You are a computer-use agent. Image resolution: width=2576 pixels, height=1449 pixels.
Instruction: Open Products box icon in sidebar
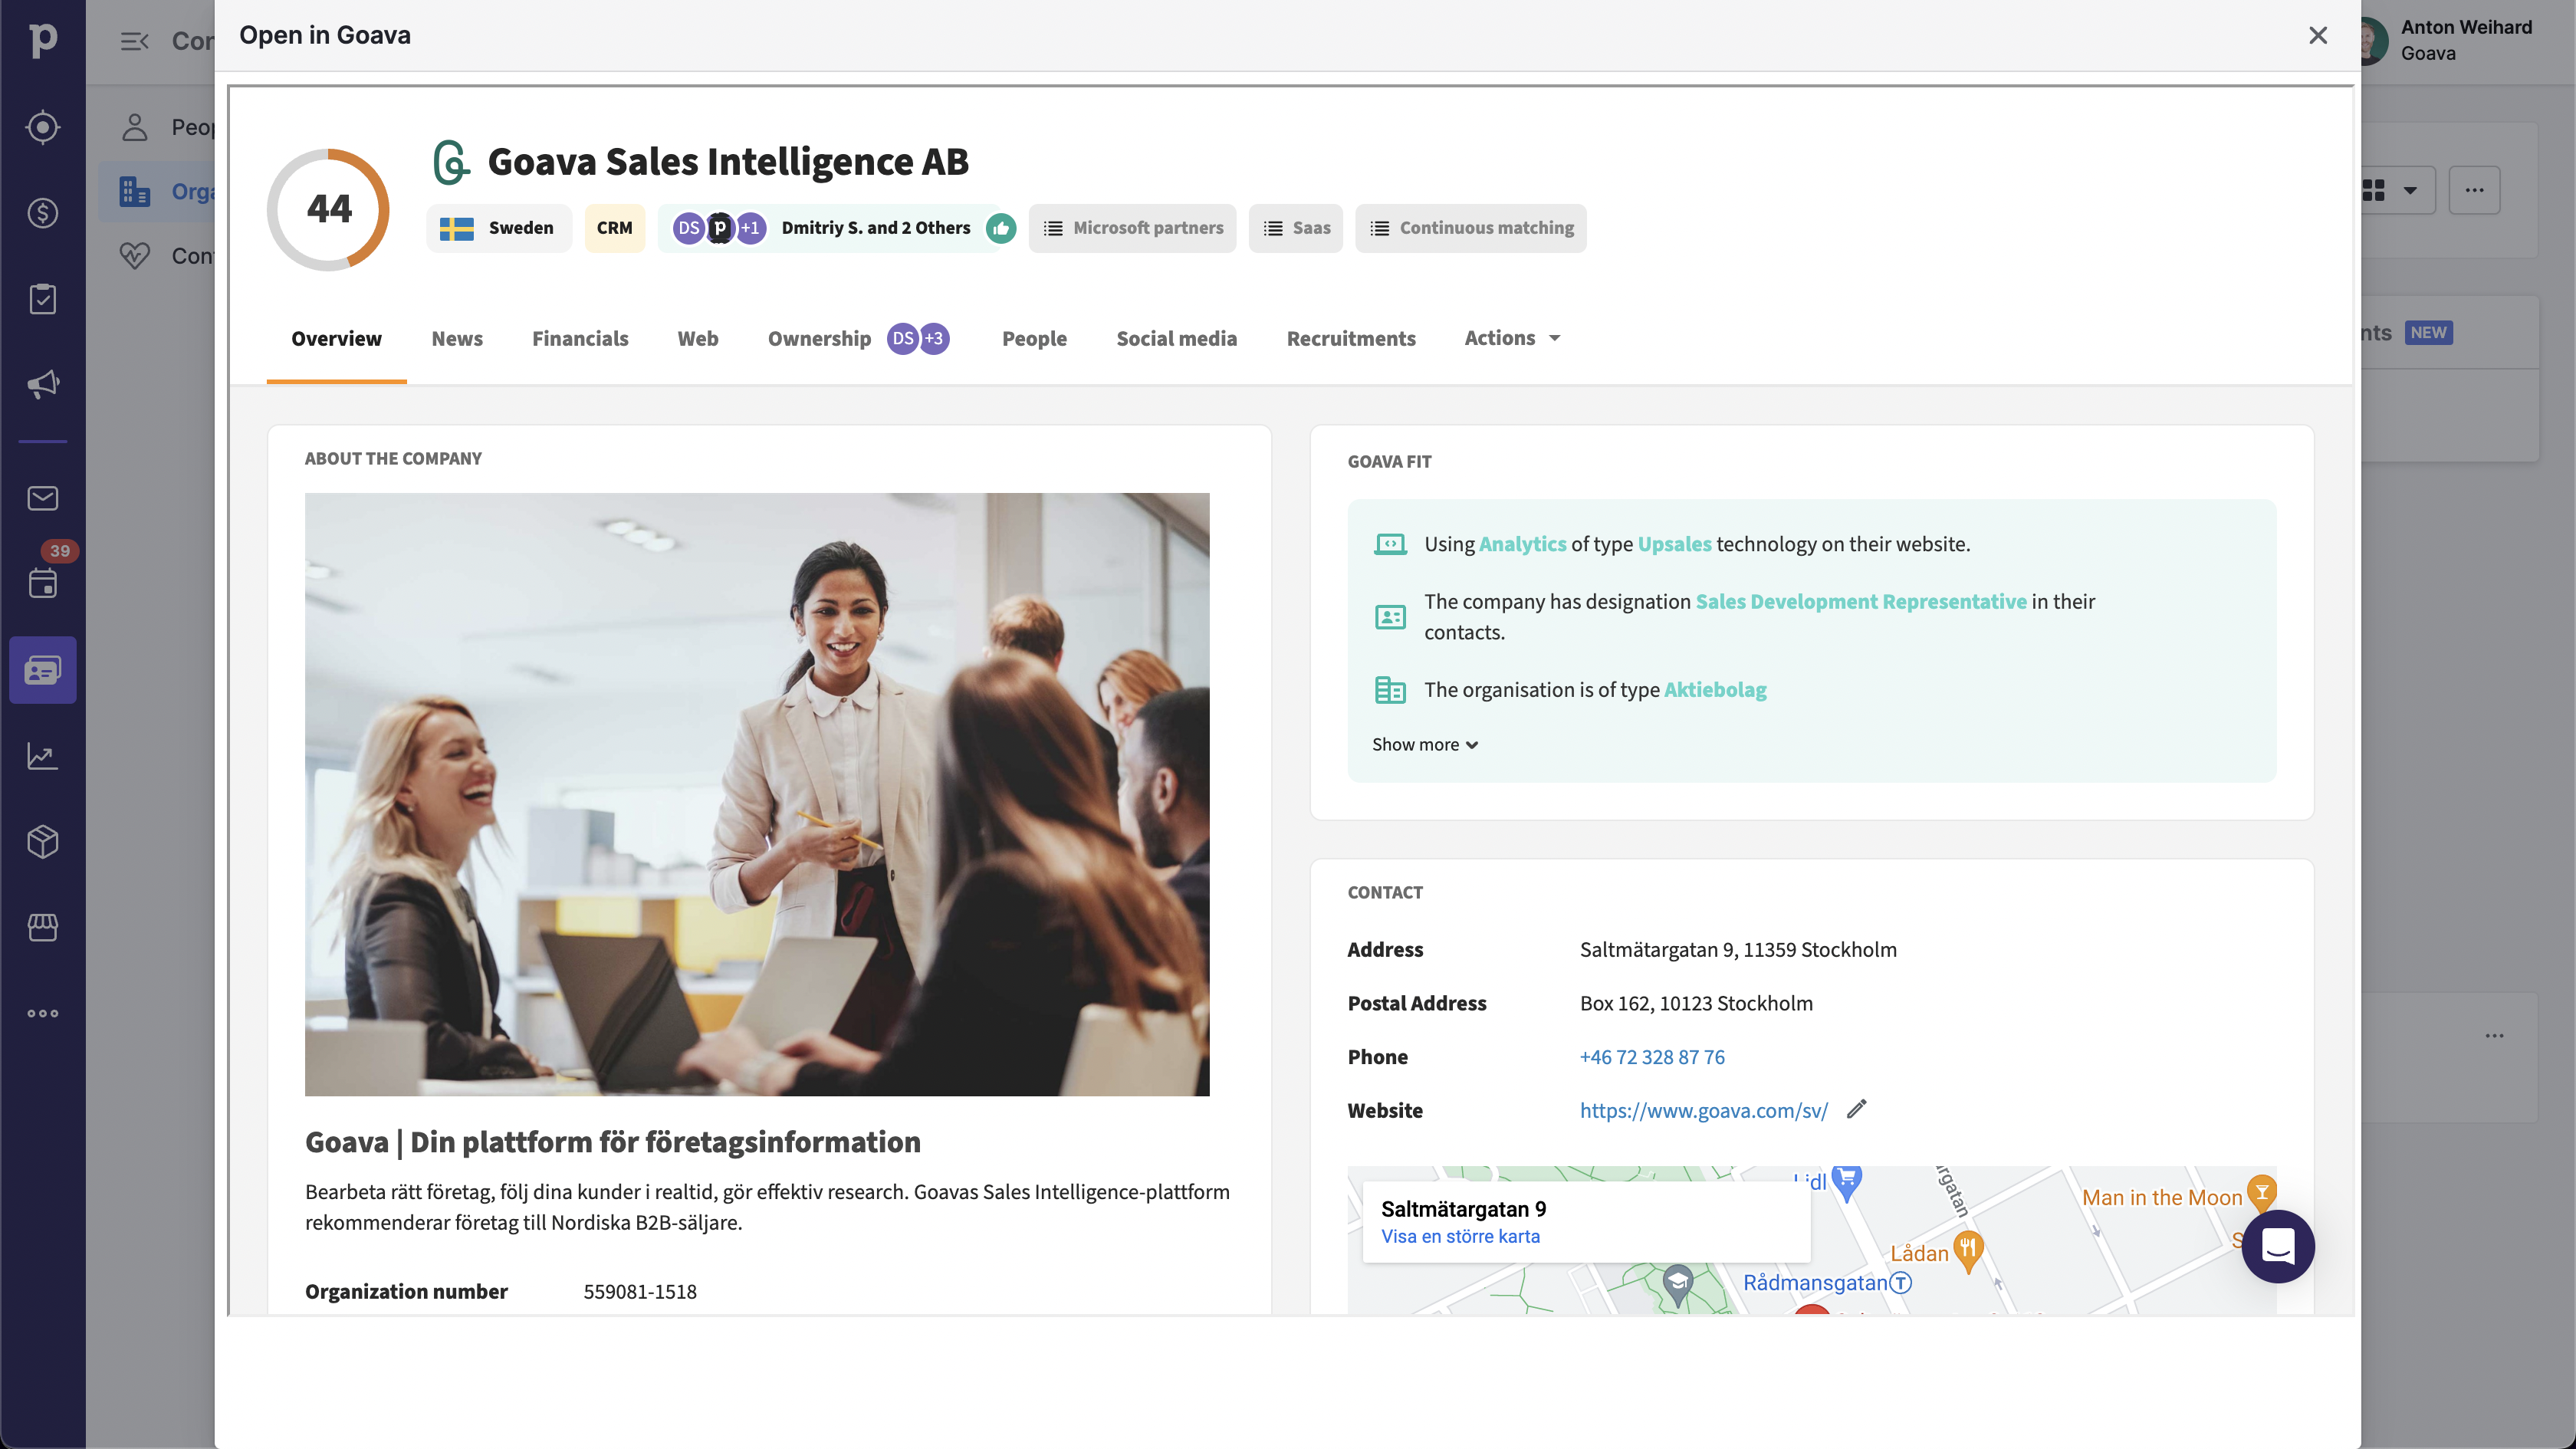(42, 842)
